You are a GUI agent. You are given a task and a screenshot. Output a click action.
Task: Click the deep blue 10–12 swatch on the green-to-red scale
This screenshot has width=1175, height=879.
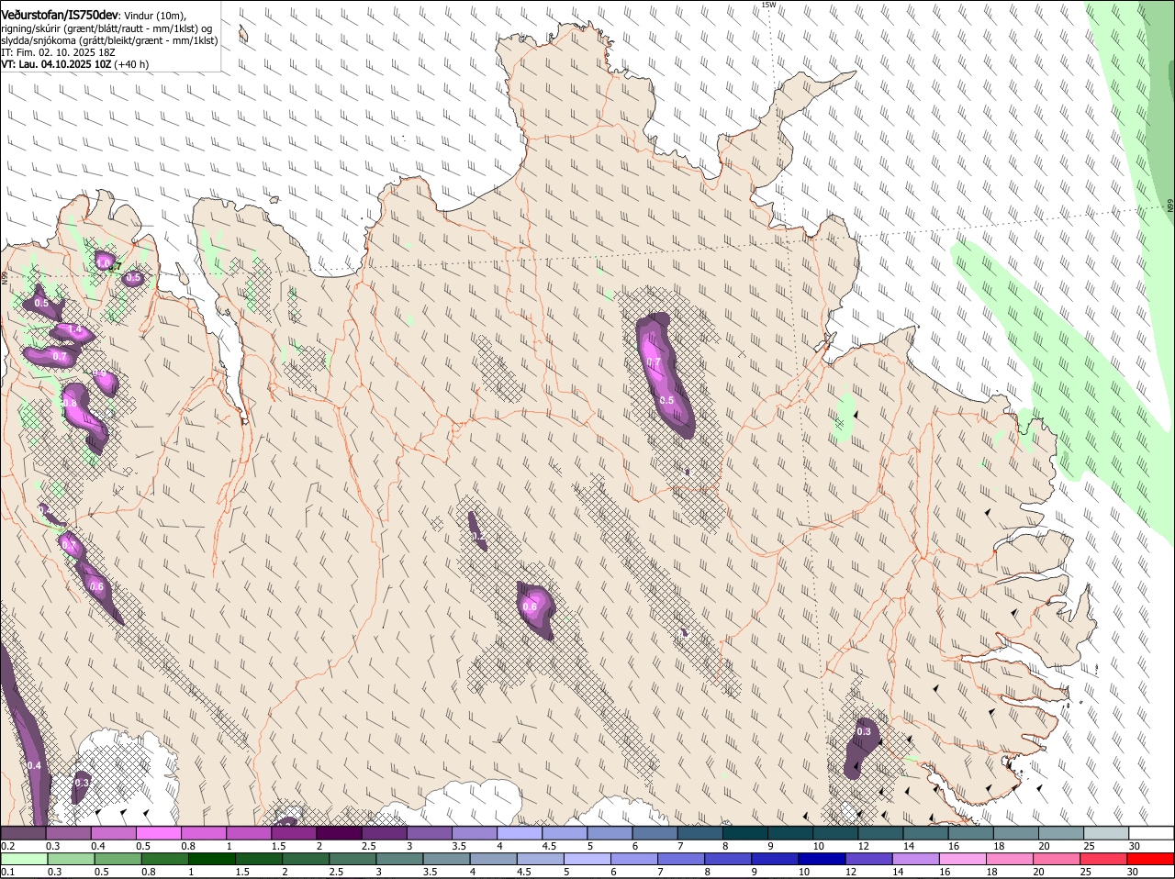pos(822,859)
